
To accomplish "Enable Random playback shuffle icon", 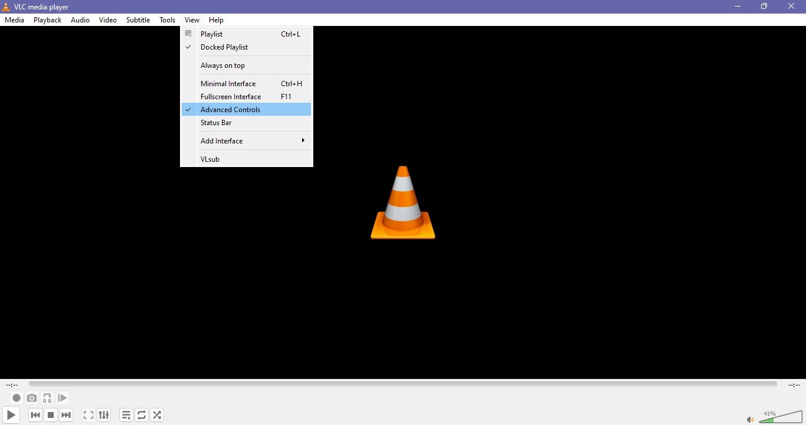I will point(156,415).
